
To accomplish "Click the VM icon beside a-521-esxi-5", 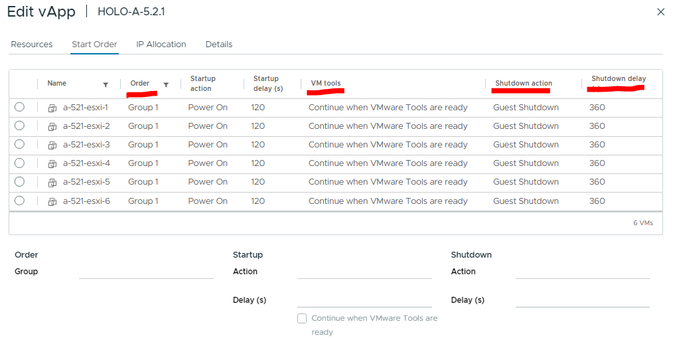I will point(52,183).
